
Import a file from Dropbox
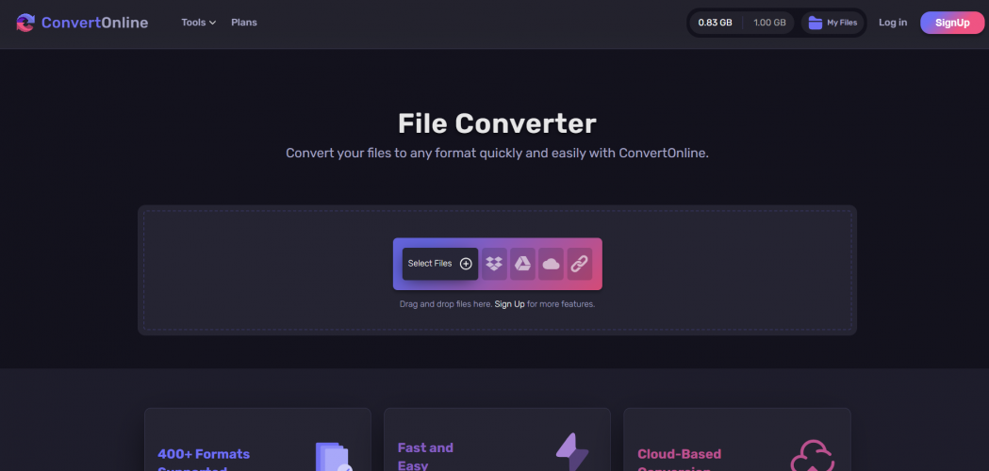click(x=494, y=264)
